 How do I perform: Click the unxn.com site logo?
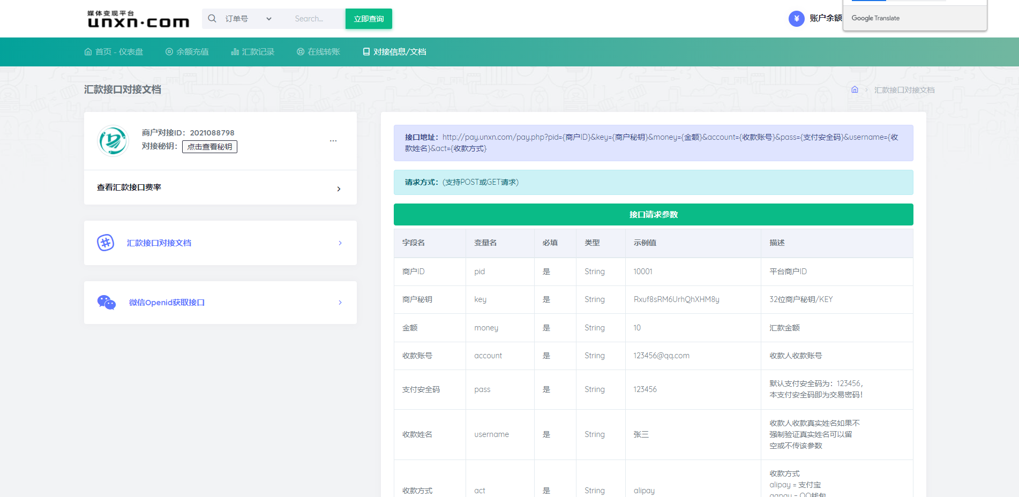(138, 19)
